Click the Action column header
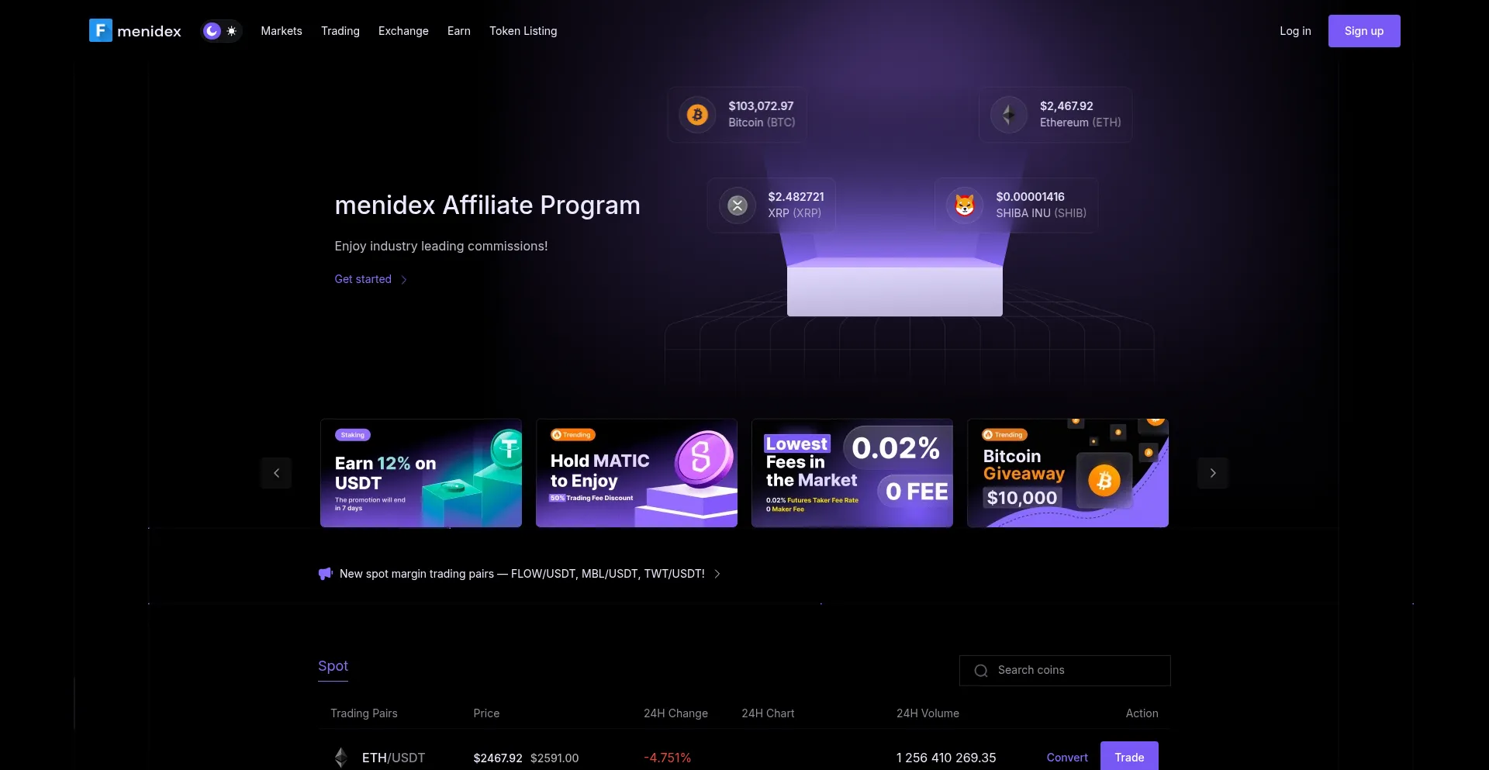The image size is (1489, 770). (x=1142, y=713)
